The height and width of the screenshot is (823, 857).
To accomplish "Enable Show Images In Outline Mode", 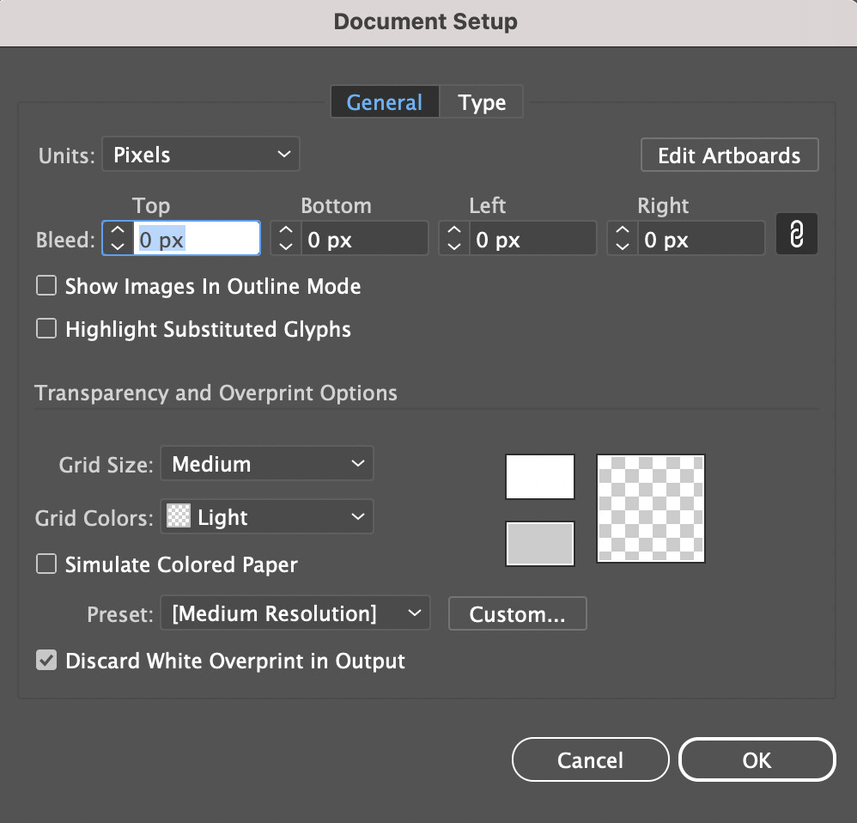I will 46,285.
